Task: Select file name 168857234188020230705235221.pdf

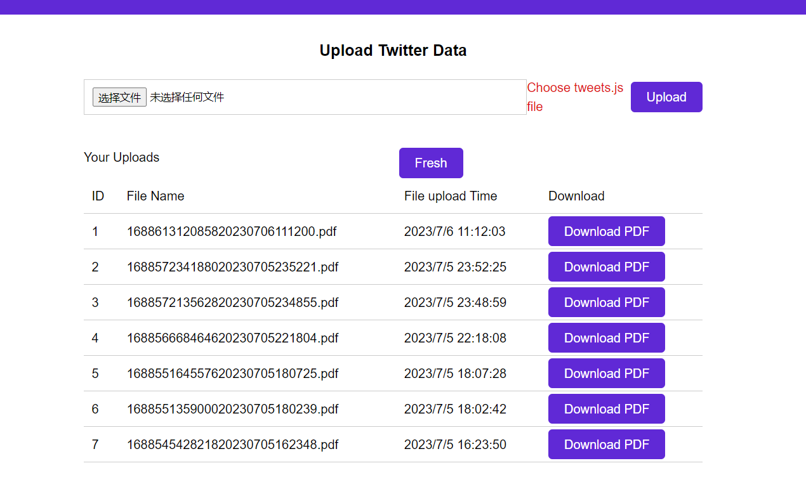Action: pyautogui.click(x=233, y=267)
